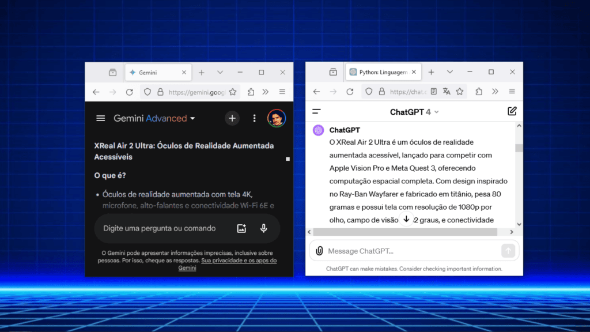Open Gemini three-dot options menu

click(254, 118)
